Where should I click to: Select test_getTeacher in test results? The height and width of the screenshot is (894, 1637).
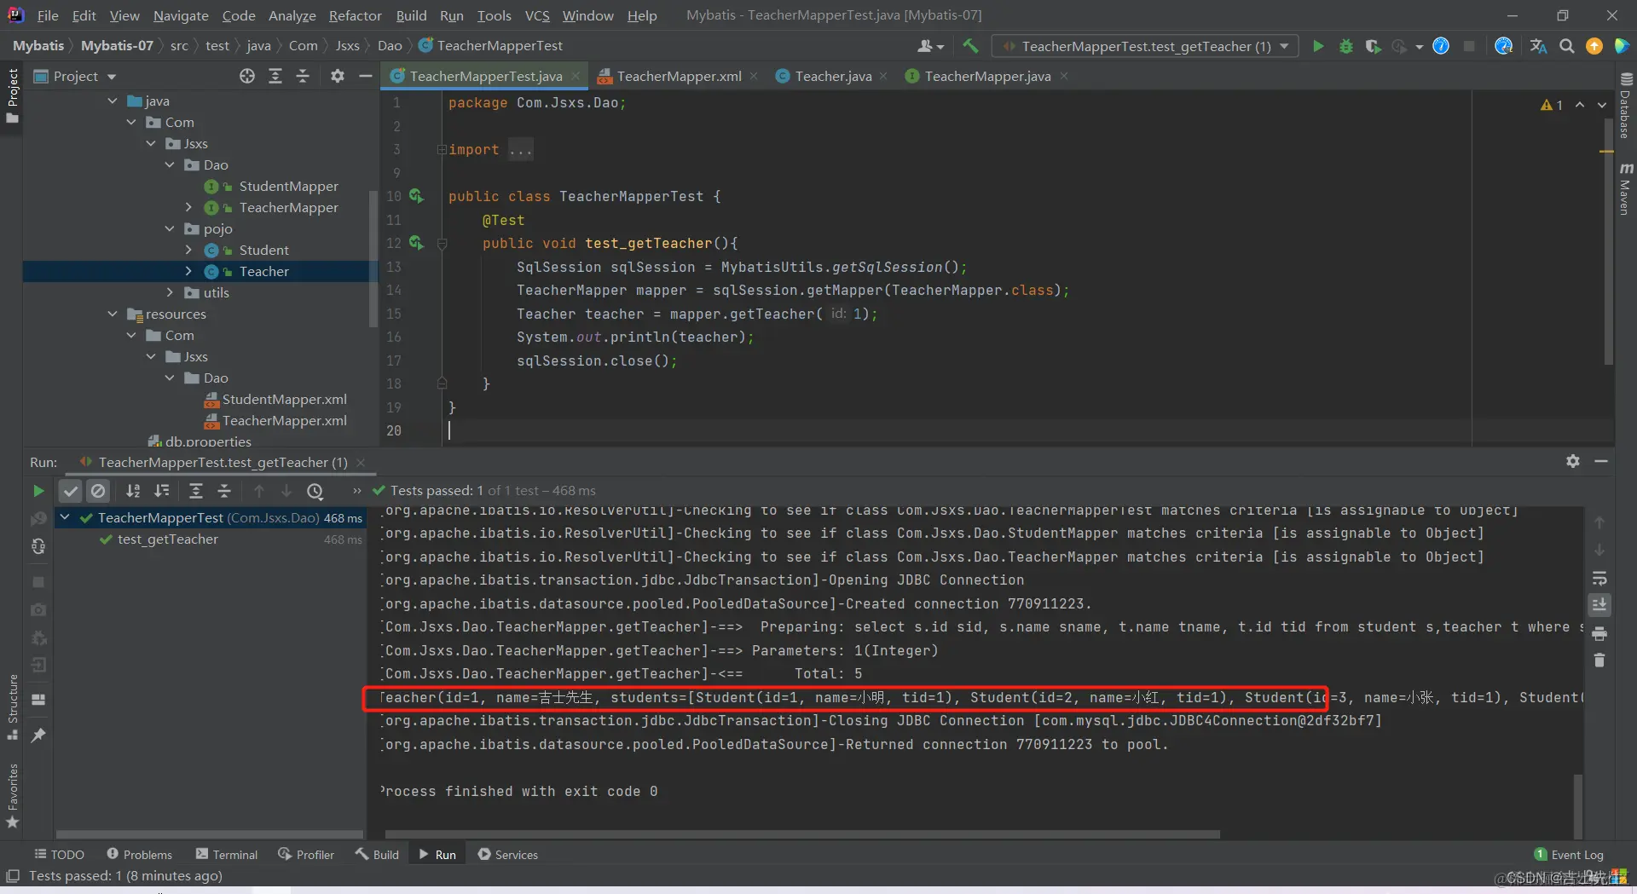[x=168, y=539]
